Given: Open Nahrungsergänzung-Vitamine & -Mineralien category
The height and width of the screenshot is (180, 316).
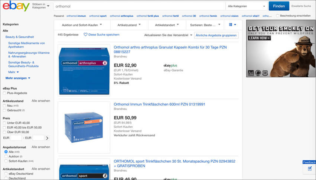Looking at the screenshot, I should (x=29, y=54).
